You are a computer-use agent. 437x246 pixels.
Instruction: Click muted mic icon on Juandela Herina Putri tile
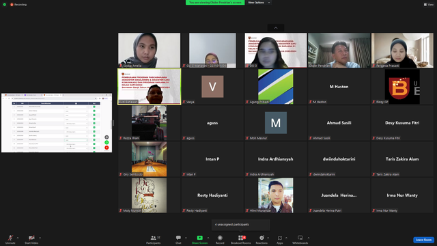click(x=311, y=210)
